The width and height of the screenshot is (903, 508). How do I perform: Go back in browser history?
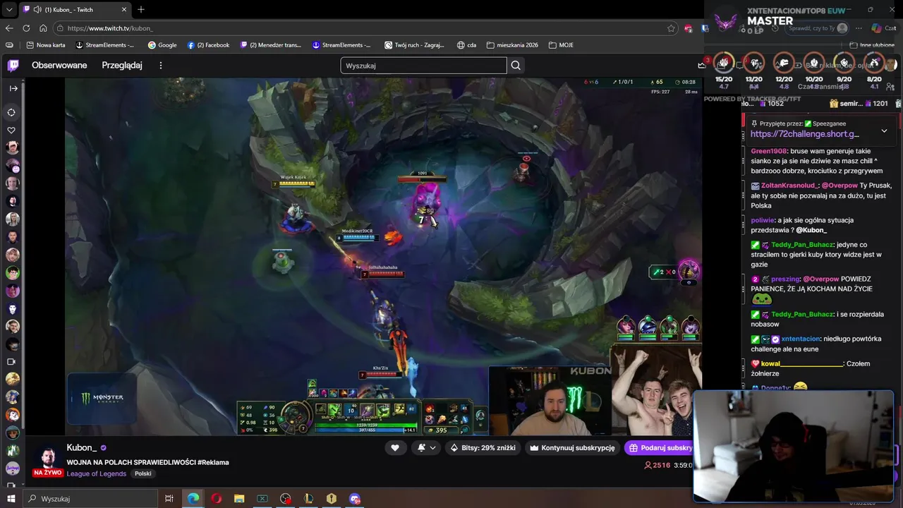tap(9, 28)
